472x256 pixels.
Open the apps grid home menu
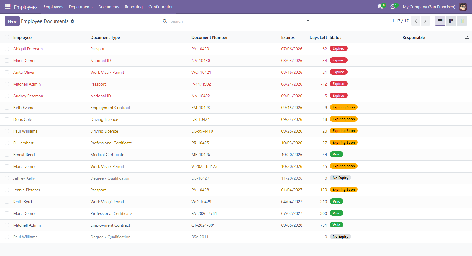(8, 7)
